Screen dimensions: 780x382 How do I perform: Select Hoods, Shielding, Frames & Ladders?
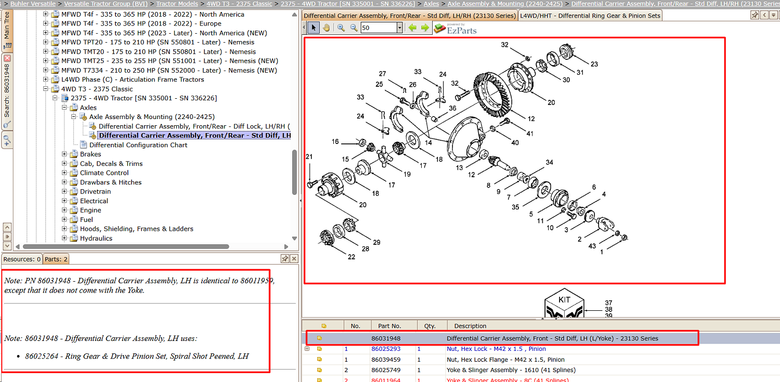pos(137,229)
